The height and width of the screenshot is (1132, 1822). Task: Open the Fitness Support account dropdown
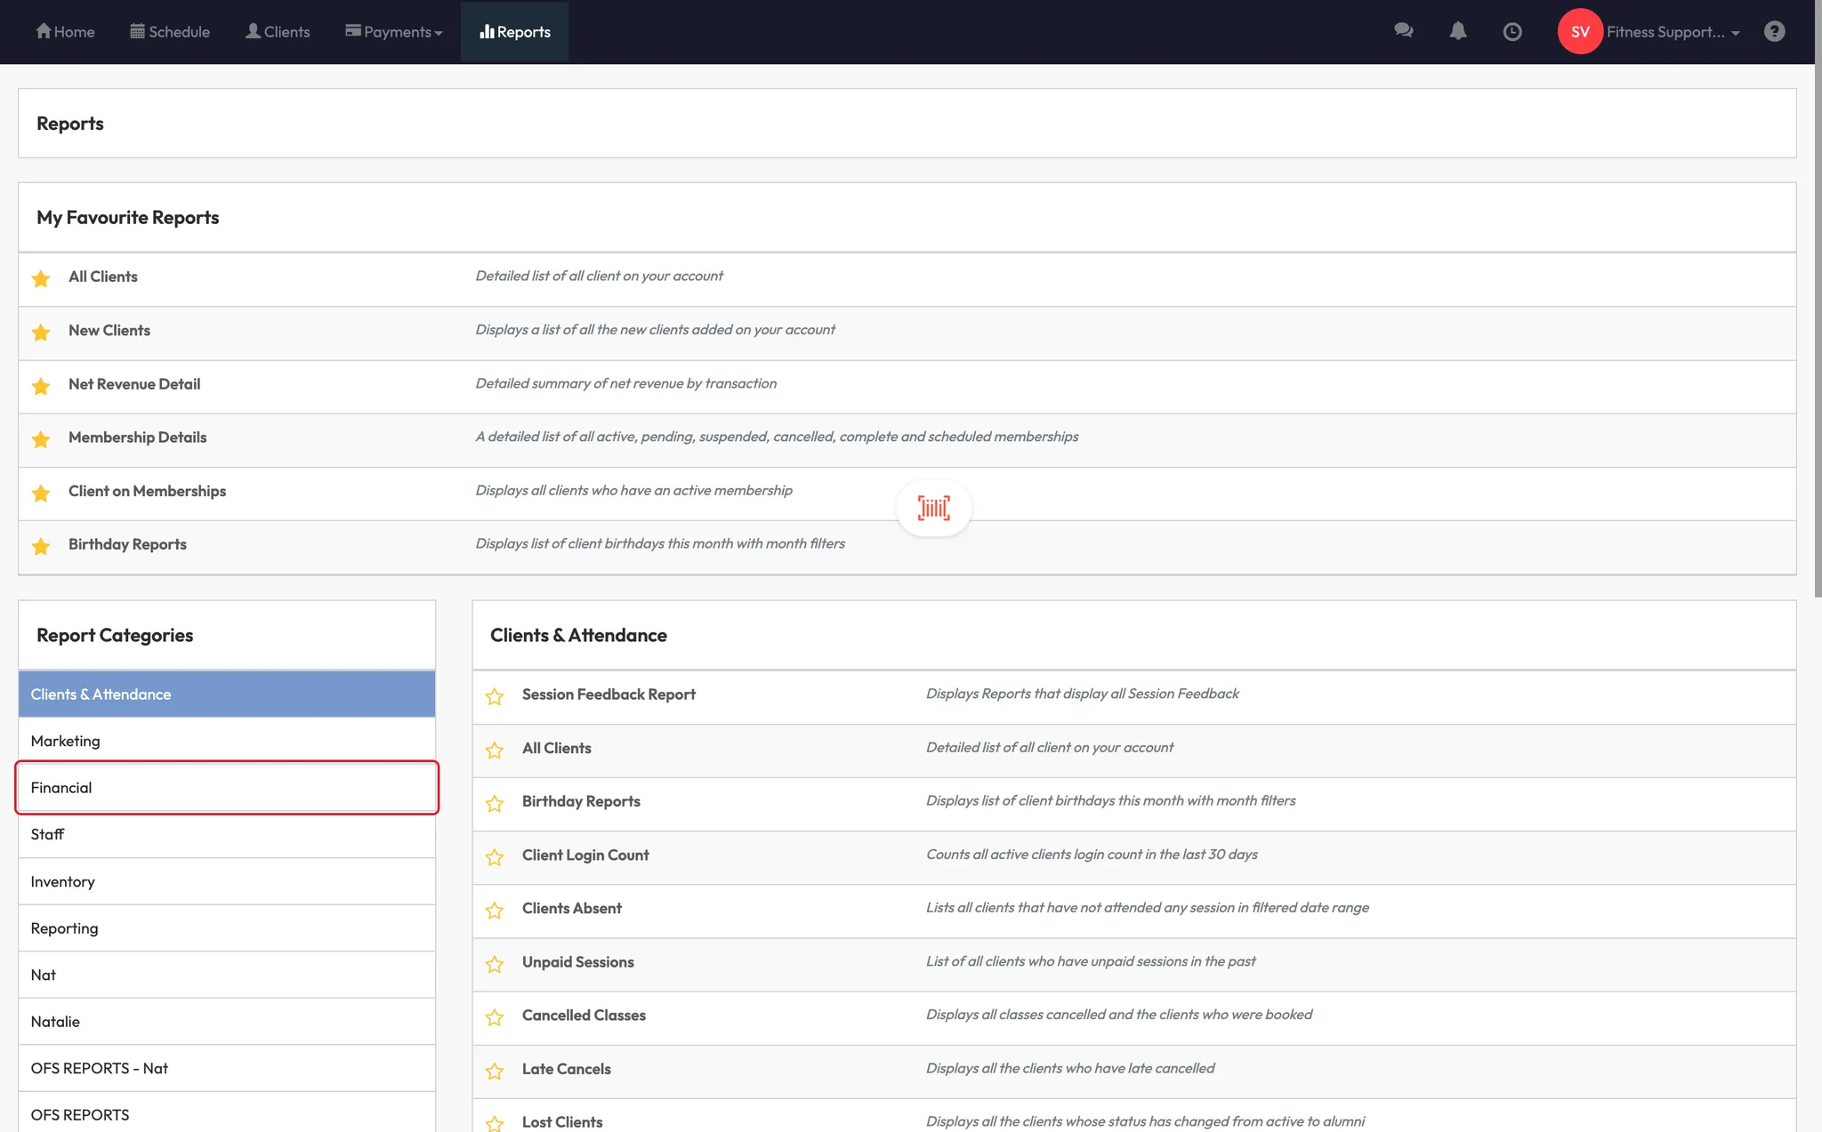(x=1673, y=32)
